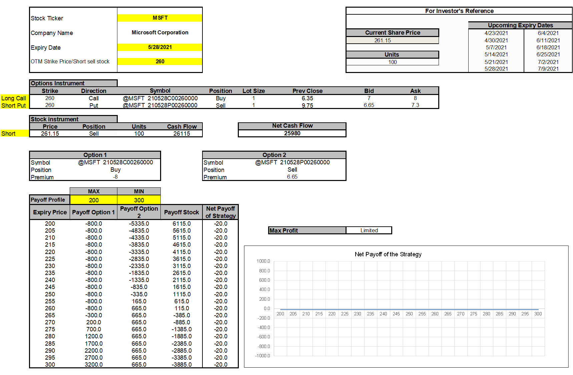573x375 pixels.
Task: Click the put Bid value 6.65 in options table
Action: (x=369, y=105)
